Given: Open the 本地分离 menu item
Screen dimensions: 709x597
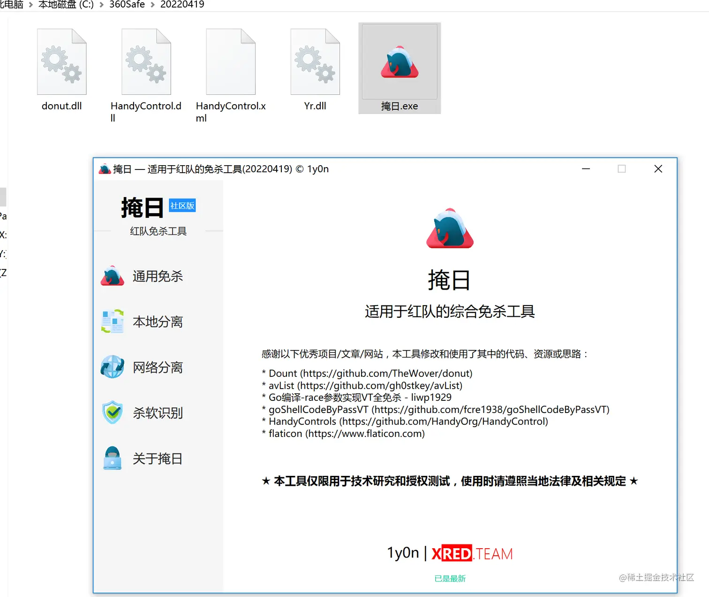Looking at the screenshot, I should pos(158,321).
